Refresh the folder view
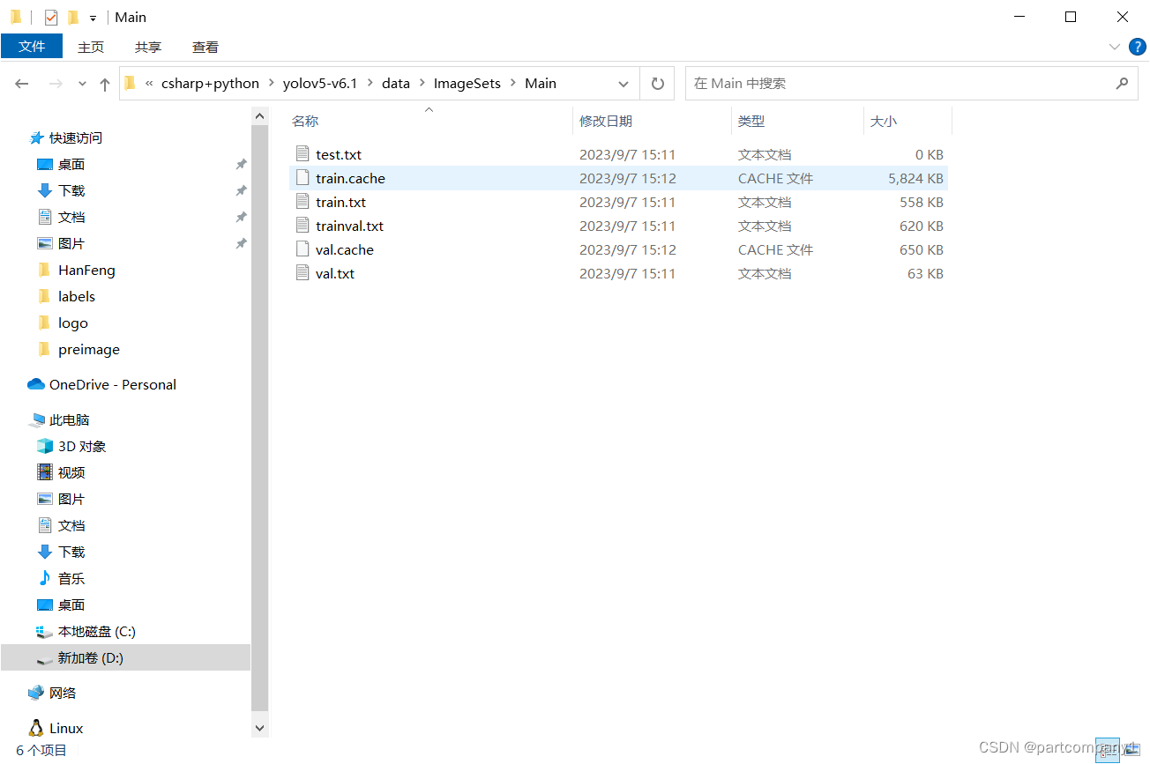 click(657, 84)
